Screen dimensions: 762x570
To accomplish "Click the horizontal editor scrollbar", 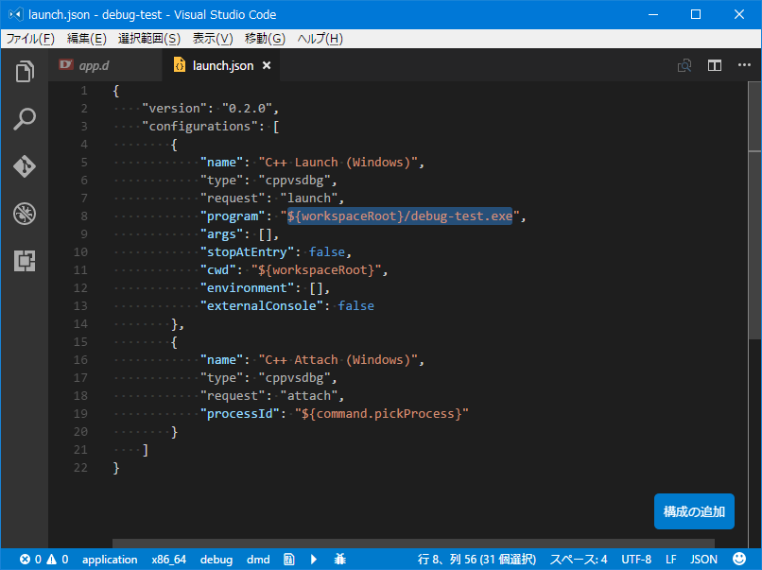I will [x=413, y=544].
